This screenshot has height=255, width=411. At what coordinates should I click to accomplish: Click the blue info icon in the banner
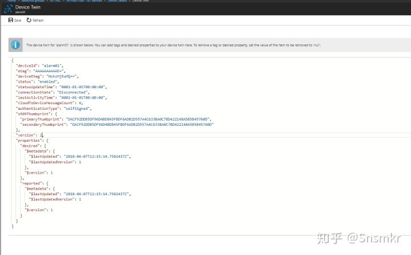15,45
